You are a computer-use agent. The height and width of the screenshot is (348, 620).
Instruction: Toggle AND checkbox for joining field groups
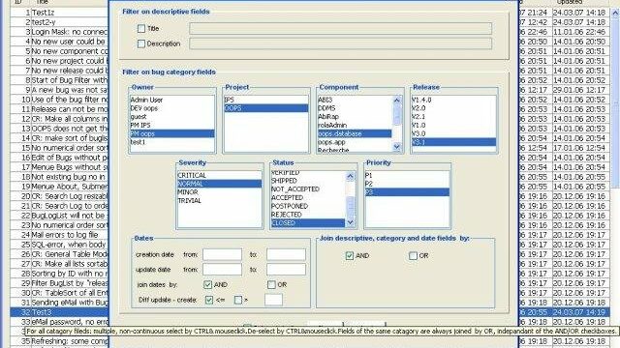pyautogui.click(x=349, y=255)
